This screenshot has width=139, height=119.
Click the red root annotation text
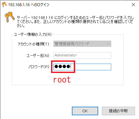(62, 79)
